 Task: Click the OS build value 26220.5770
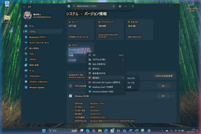(x=95, y=114)
